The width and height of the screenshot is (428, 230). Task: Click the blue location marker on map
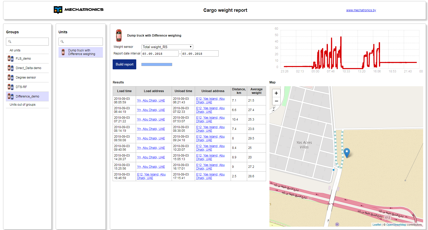pyautogui.click(x=347, y=153)
